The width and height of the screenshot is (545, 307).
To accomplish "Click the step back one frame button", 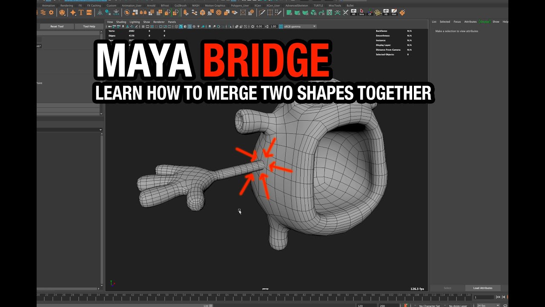I will coord(504,297).
